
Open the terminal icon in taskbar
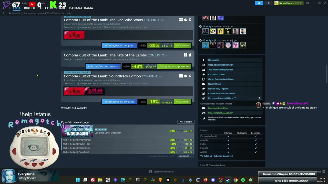(138, 180)
